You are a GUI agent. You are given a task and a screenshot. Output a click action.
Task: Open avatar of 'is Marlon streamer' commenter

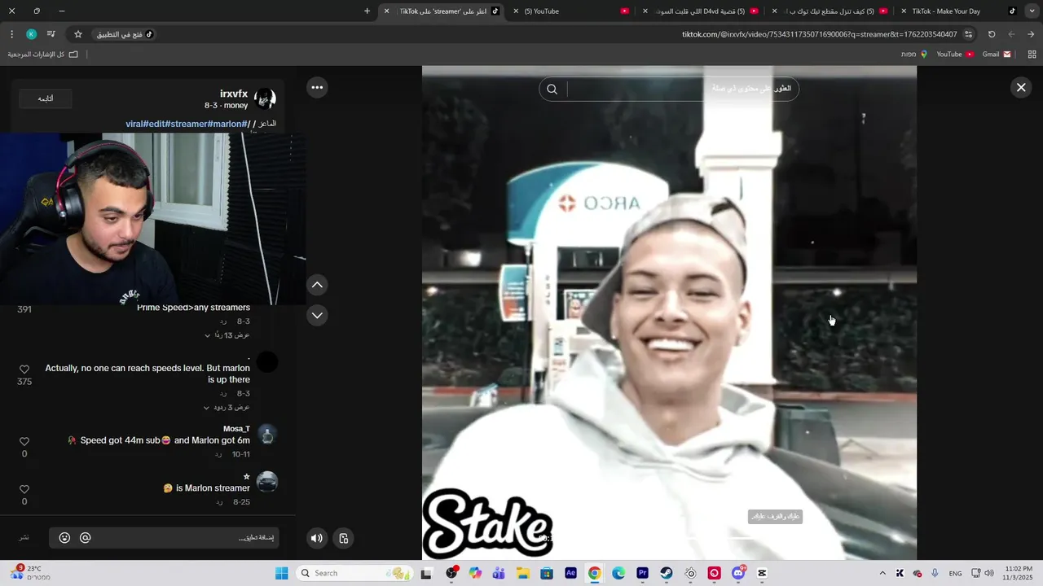pyautogui.click(x=267, y=482)
